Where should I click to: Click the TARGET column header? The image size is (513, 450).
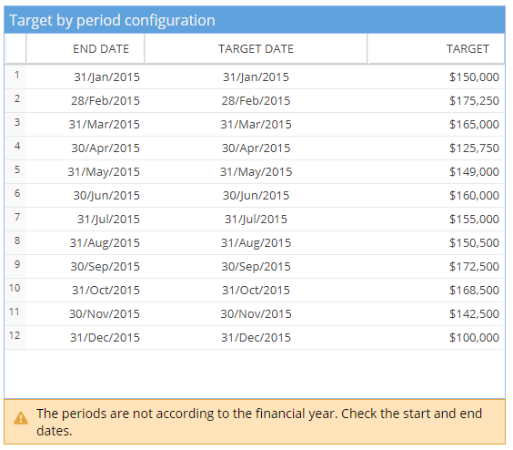(x=436, y=49)
